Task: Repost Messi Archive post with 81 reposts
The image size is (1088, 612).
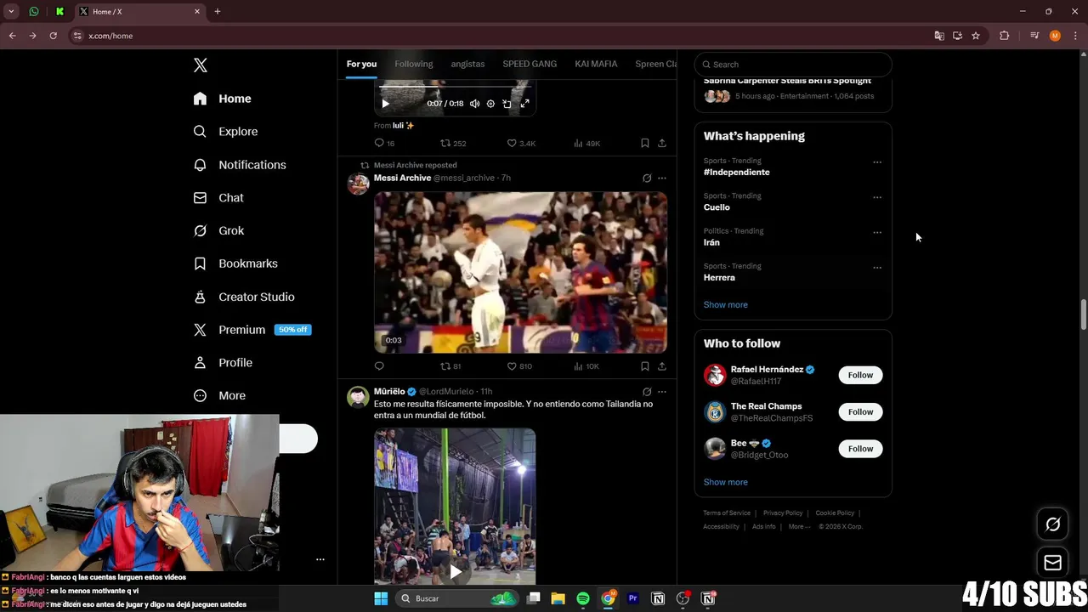Action: pyautogui.click(x=450, y=366)
